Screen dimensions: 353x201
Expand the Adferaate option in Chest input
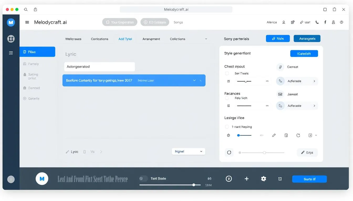coord(297,81)
